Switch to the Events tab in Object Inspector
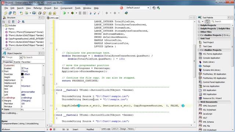 point(17,62)
